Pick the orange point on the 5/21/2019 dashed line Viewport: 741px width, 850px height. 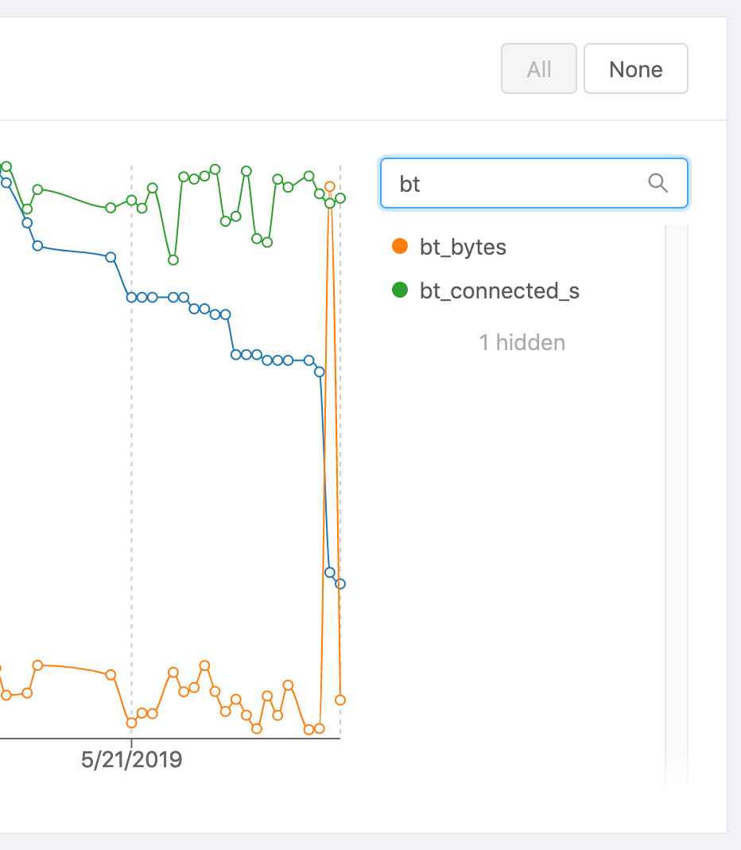point(132,723)
